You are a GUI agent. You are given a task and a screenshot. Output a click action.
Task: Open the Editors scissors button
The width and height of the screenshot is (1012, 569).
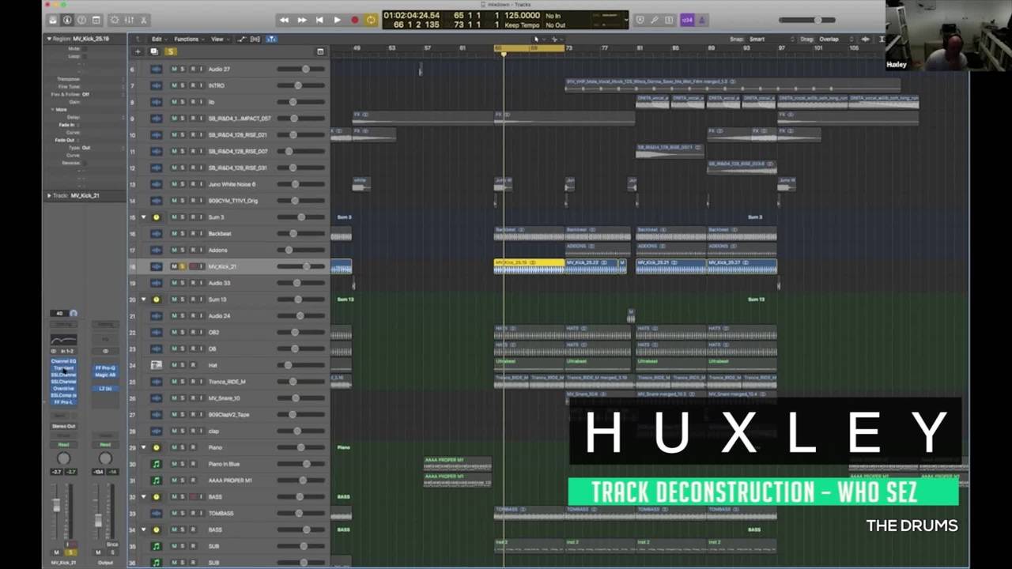click(x=143, y=20)
